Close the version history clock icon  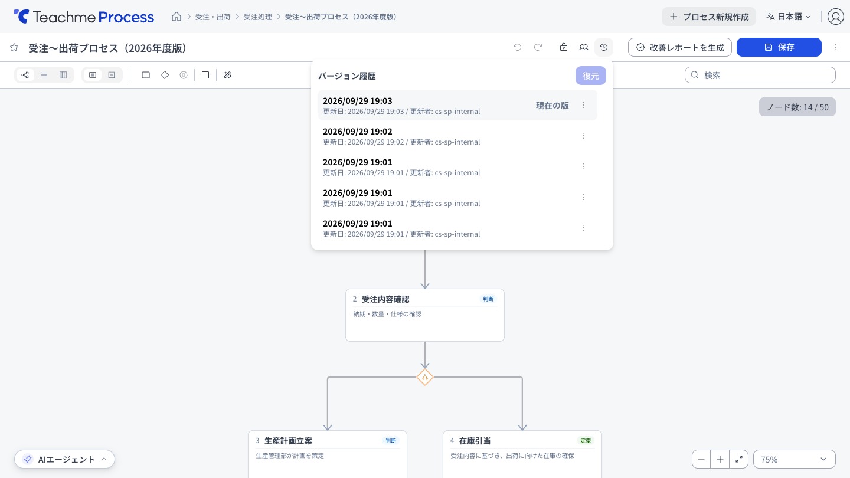[x=604, y=47]
